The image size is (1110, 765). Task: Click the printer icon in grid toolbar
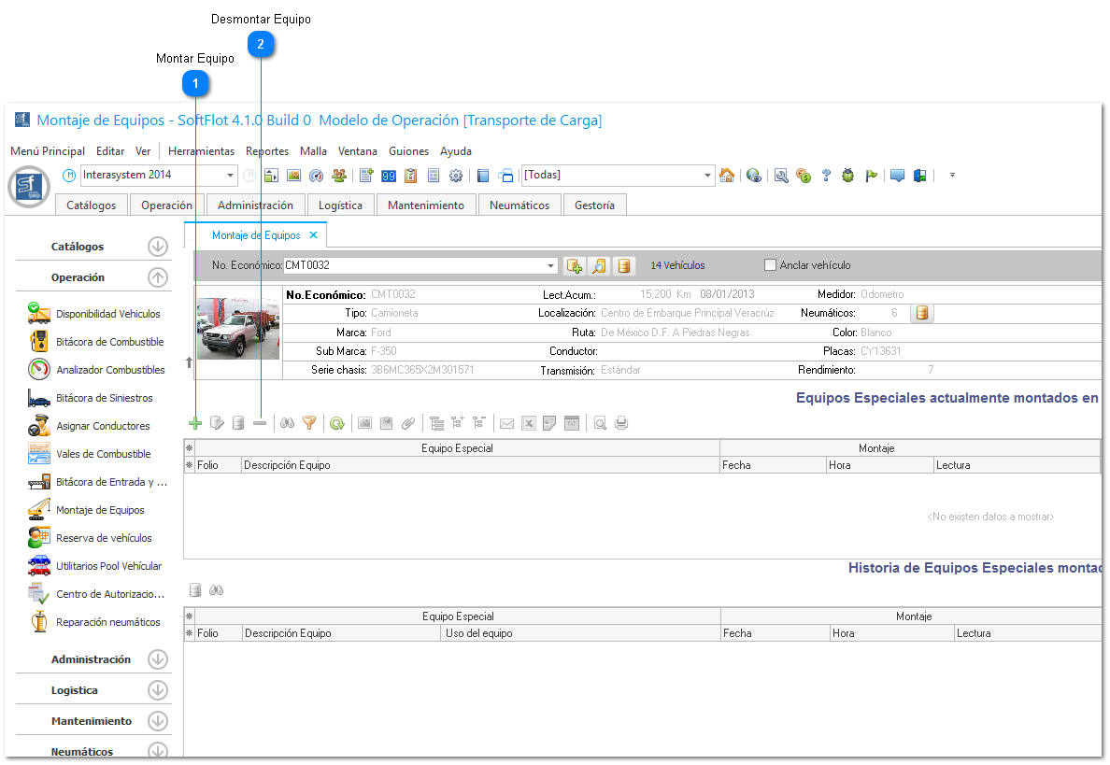point(621,423)
